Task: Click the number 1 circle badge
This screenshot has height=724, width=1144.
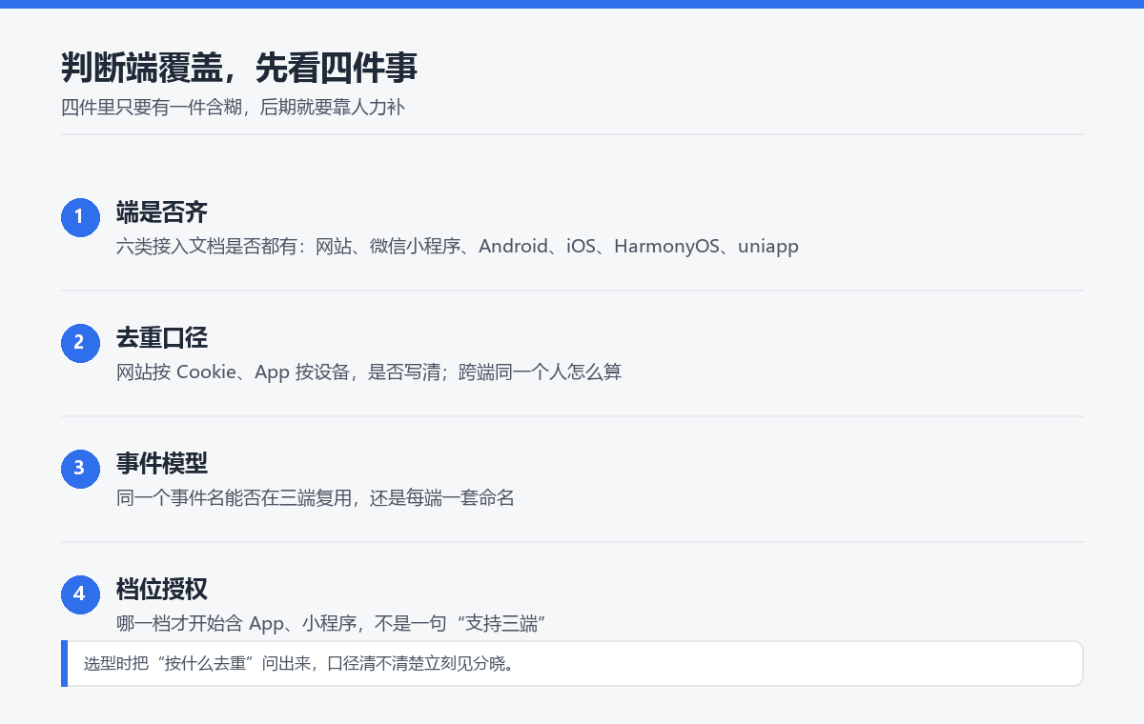Action: (x=80, y=217)
